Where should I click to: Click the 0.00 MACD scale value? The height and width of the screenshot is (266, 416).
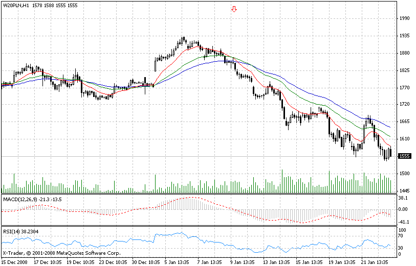(403, 209)
